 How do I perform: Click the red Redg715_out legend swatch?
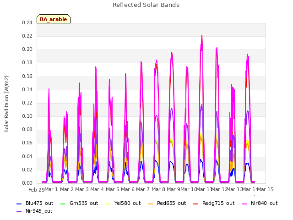(x=195, y=203)
